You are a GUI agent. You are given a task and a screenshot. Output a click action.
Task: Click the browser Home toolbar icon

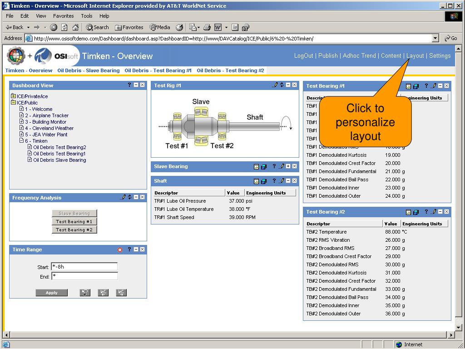click(76, 27)
